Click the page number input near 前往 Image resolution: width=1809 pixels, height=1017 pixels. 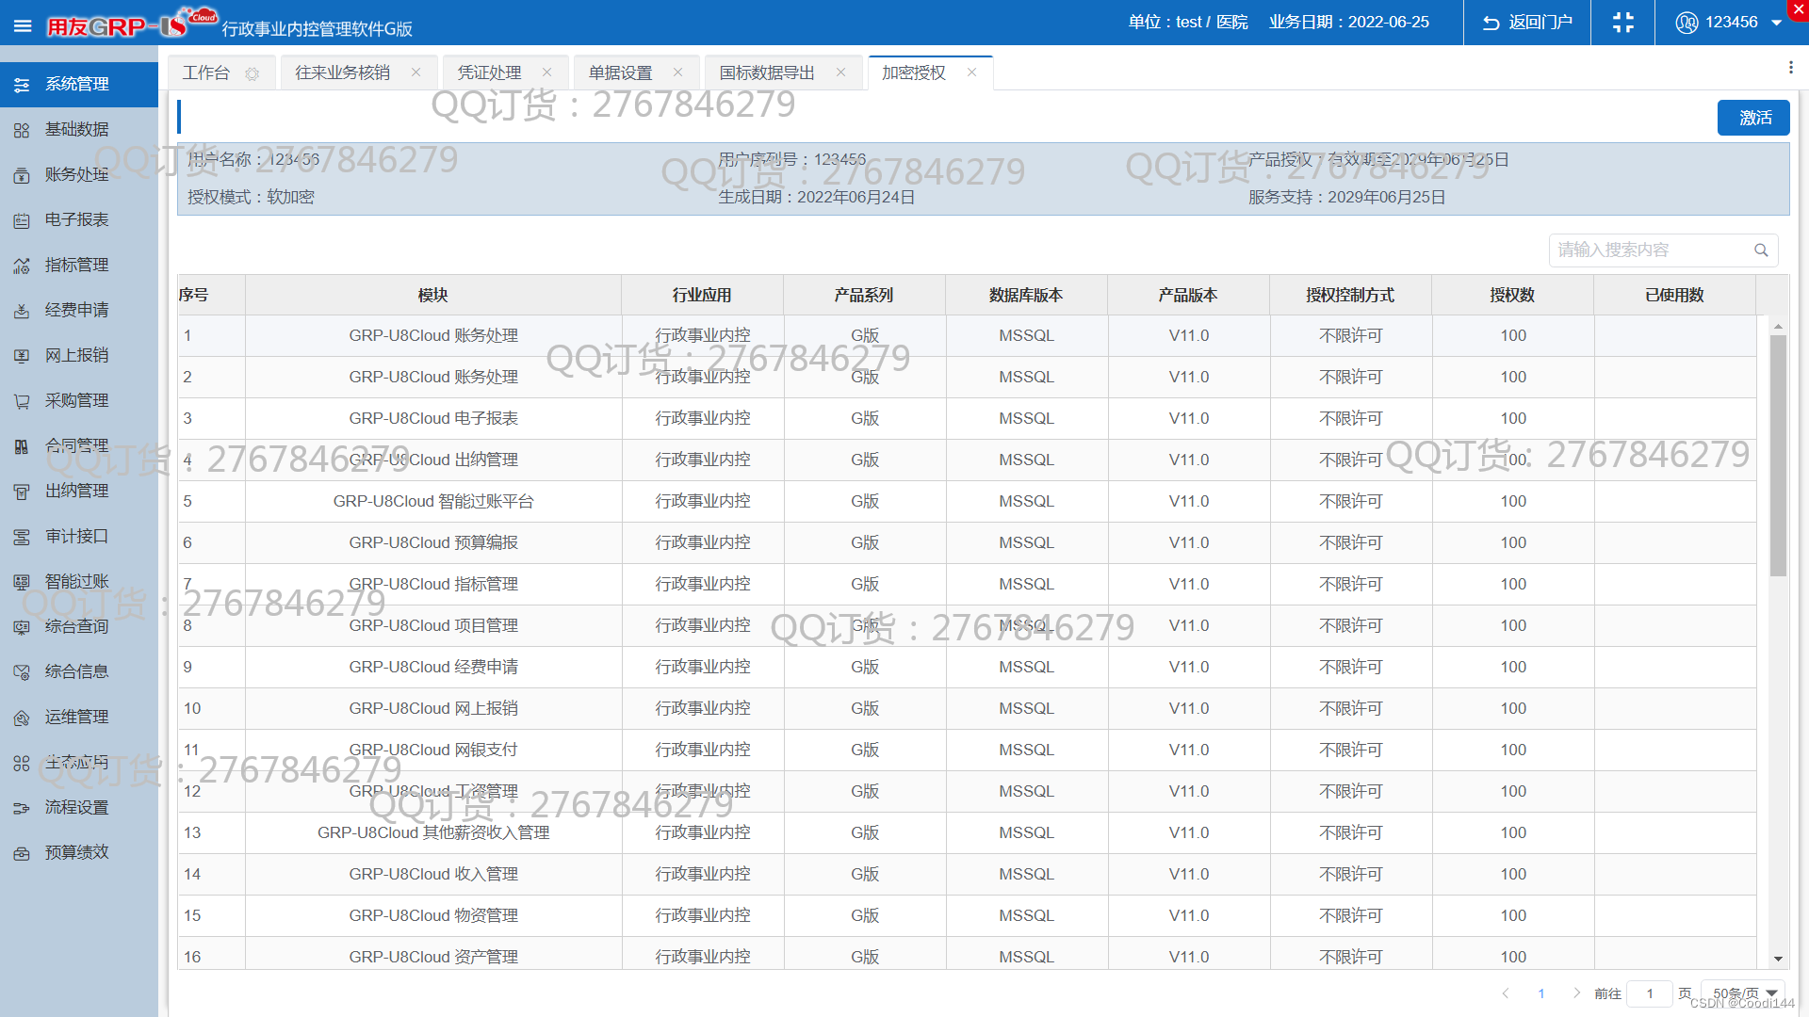click(1651, 993)
